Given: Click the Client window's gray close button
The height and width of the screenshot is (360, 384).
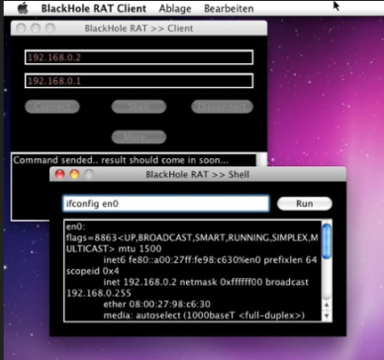Looking at the screenshot, I should pos(21,28).
